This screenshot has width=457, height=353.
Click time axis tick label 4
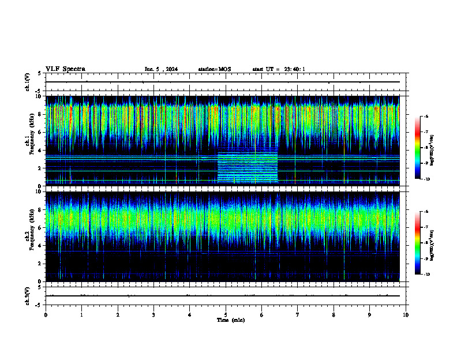point(190,315)
